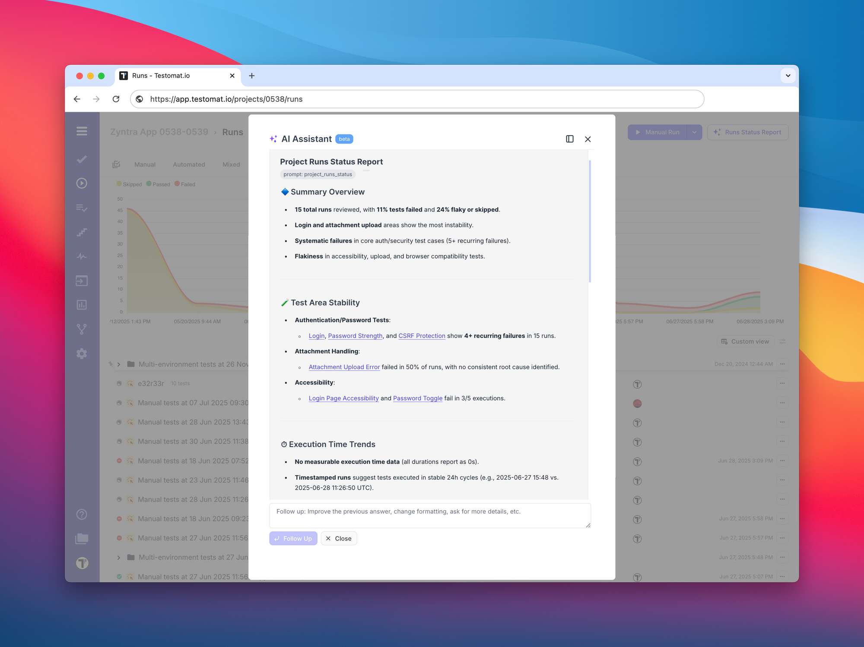
Task: Click the prompt: project_runs_status tag
Action: (x=318, y=174)
